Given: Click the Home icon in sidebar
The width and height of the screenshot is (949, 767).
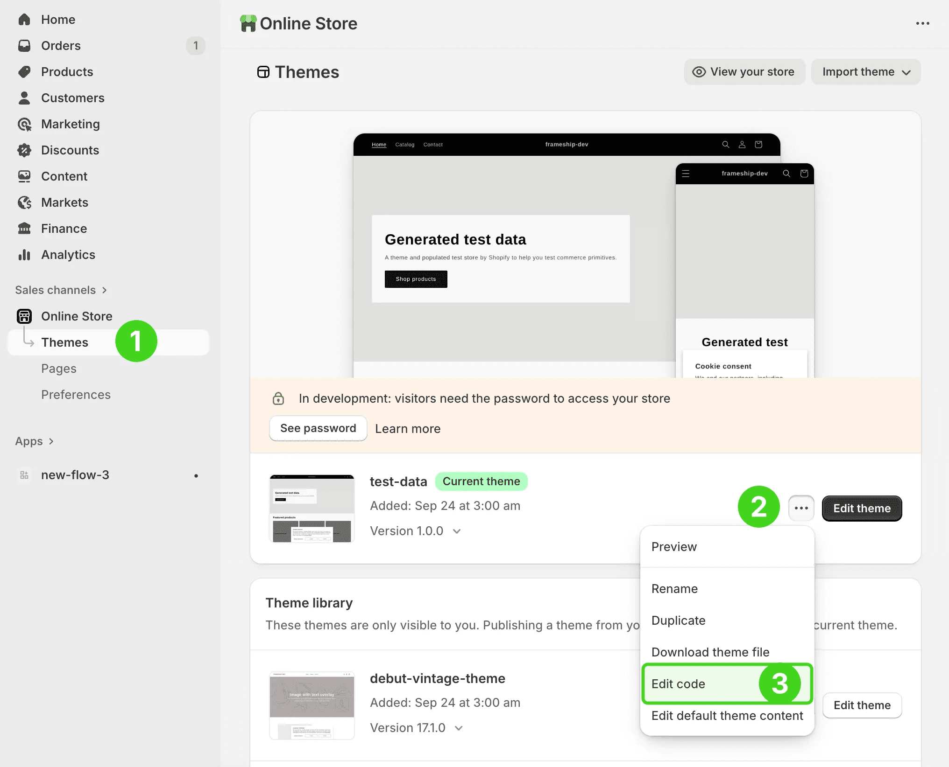Looking at the screenshot, I should (24, 20).
